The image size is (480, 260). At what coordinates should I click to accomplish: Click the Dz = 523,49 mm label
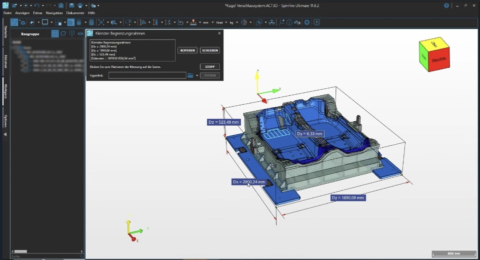tap(223, 122)
